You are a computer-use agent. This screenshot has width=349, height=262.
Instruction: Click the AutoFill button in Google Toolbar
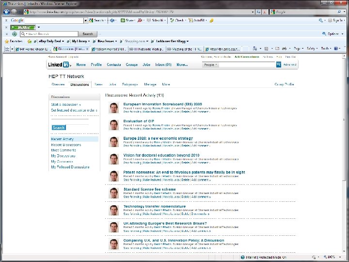(x=198, y=20)
